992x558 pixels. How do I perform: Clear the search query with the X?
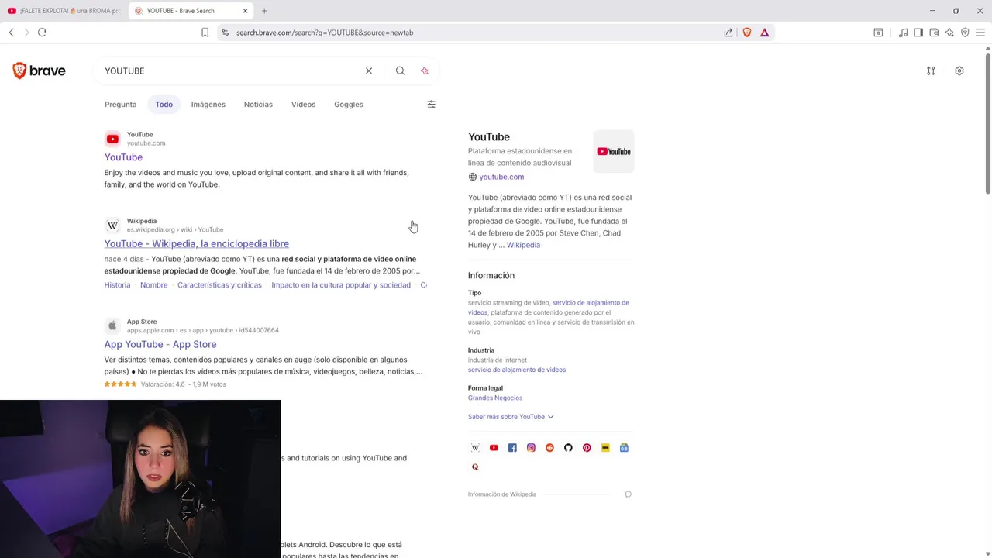(x=369, y=71)
